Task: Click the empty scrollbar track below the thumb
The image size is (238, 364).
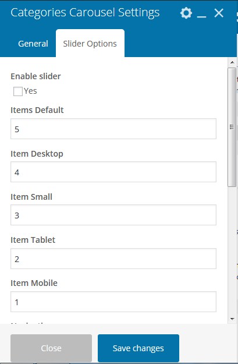Action: (232, 250)
